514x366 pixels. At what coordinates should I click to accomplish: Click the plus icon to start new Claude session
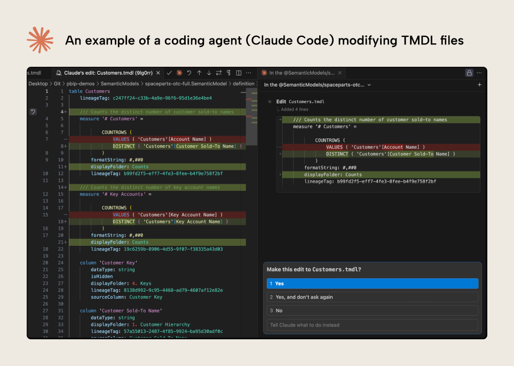click(479, 84)
